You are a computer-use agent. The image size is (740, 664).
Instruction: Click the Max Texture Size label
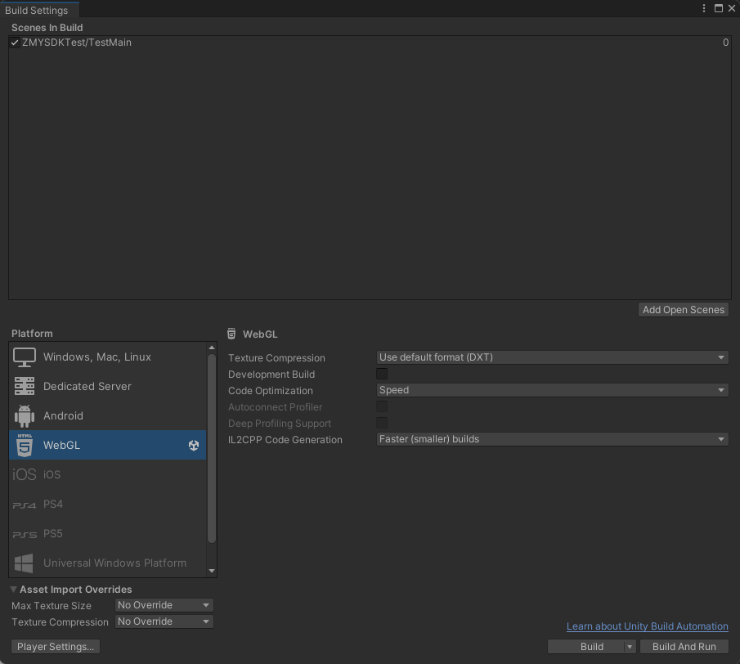(52, 605)
